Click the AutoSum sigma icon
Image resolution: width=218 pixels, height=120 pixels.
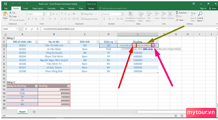tap(177, 13)
